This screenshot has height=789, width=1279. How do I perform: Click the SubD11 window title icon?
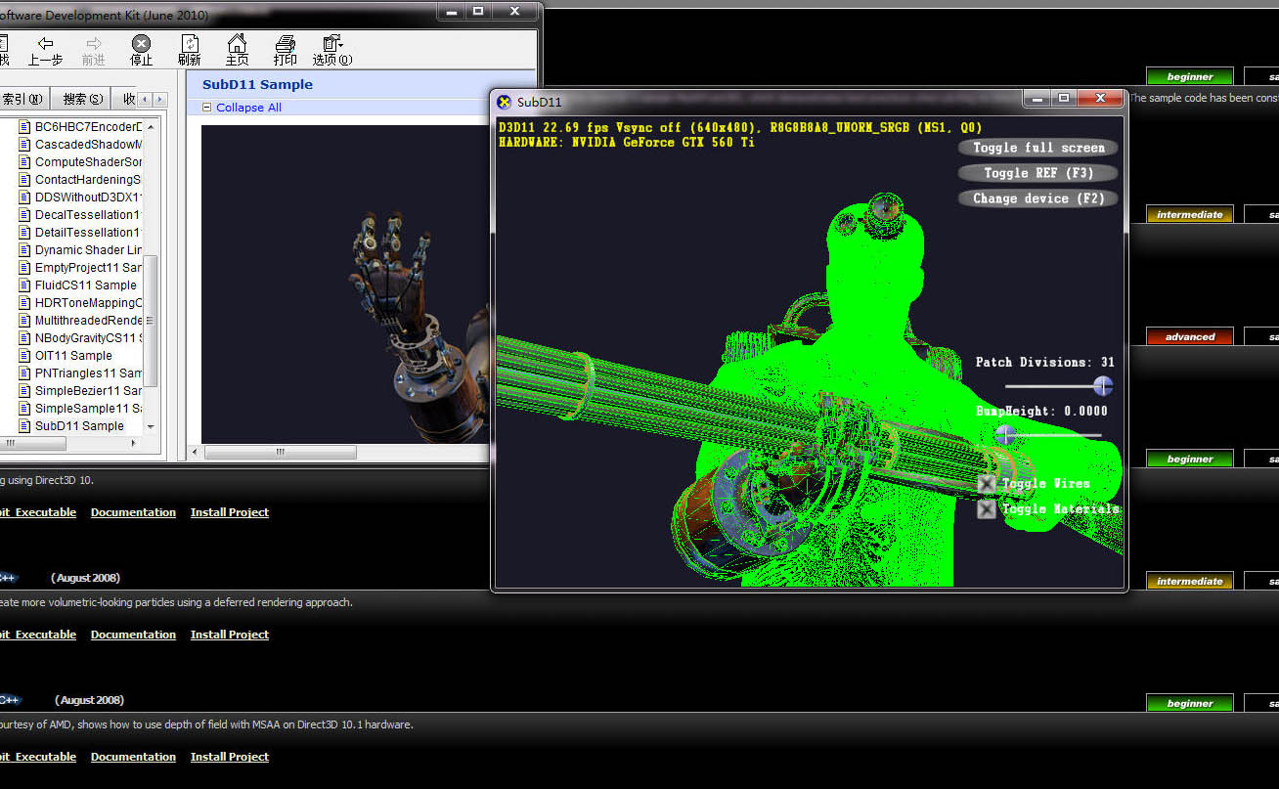505,102
